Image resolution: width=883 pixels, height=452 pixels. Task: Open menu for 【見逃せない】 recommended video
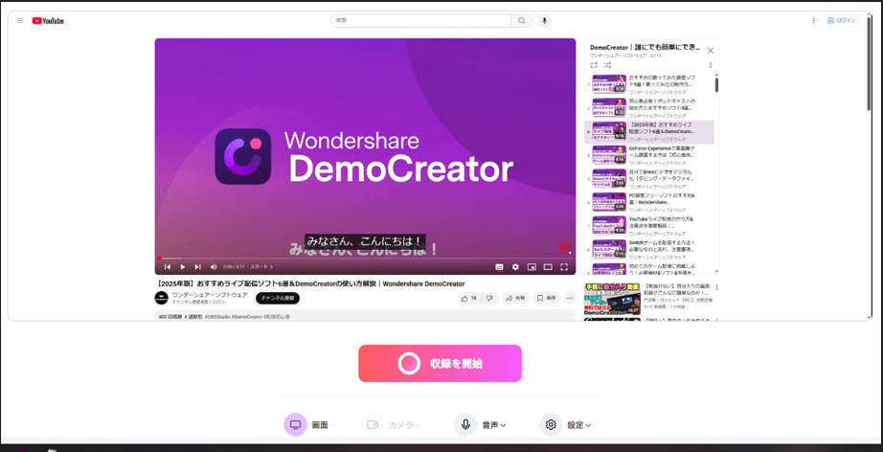click(716, 287)
